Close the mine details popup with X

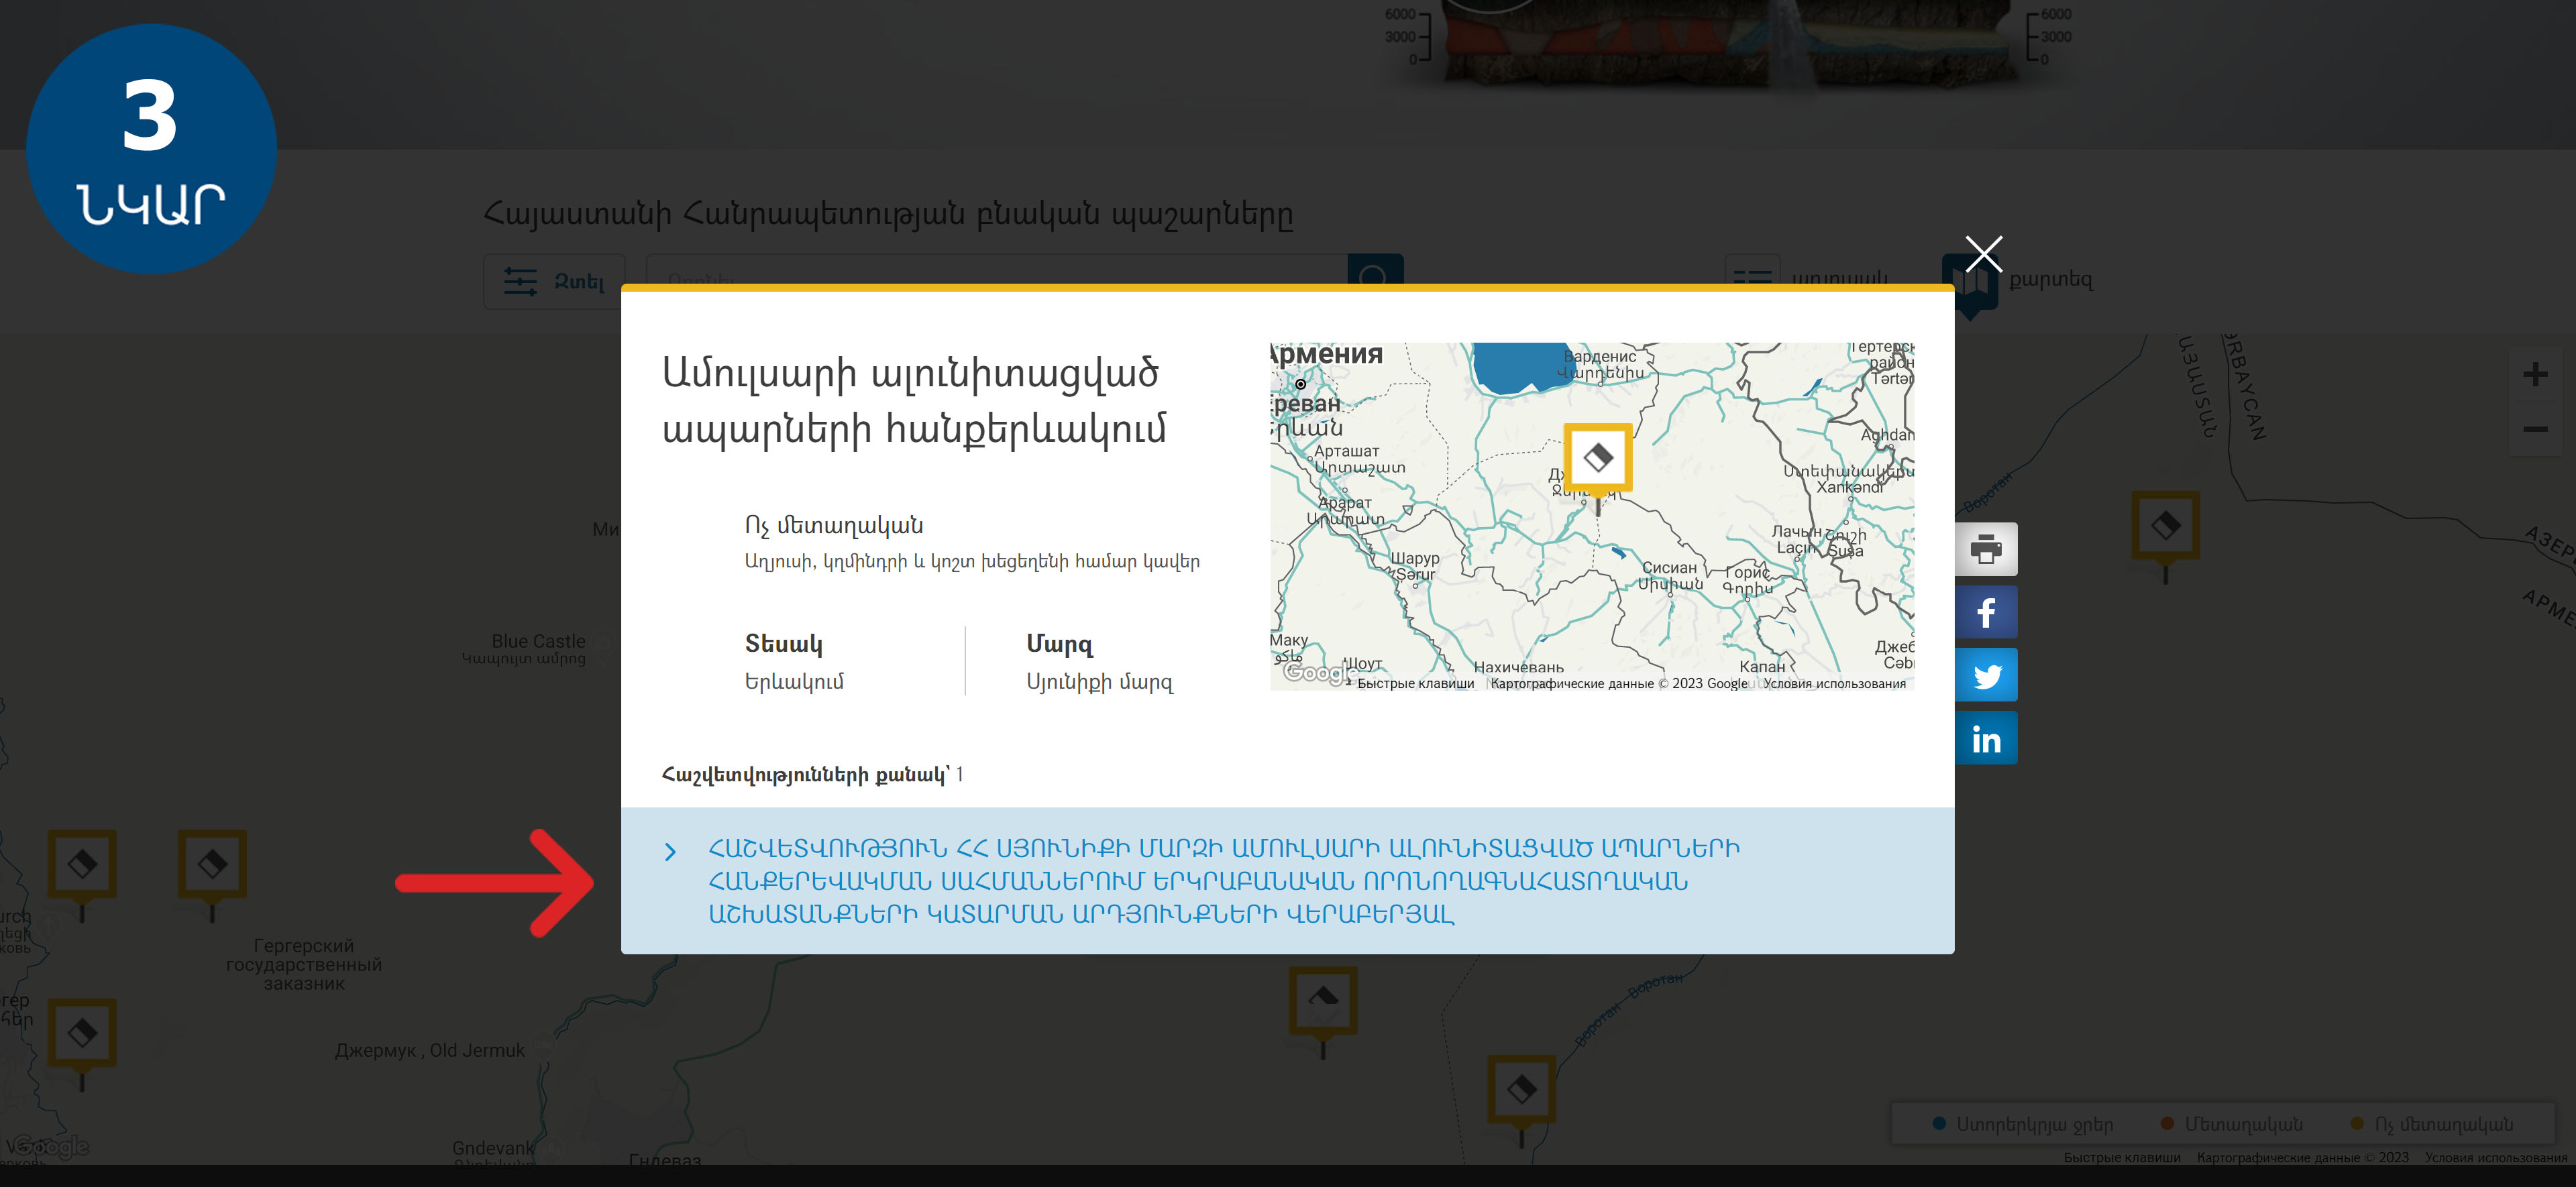click(1983, 254)
